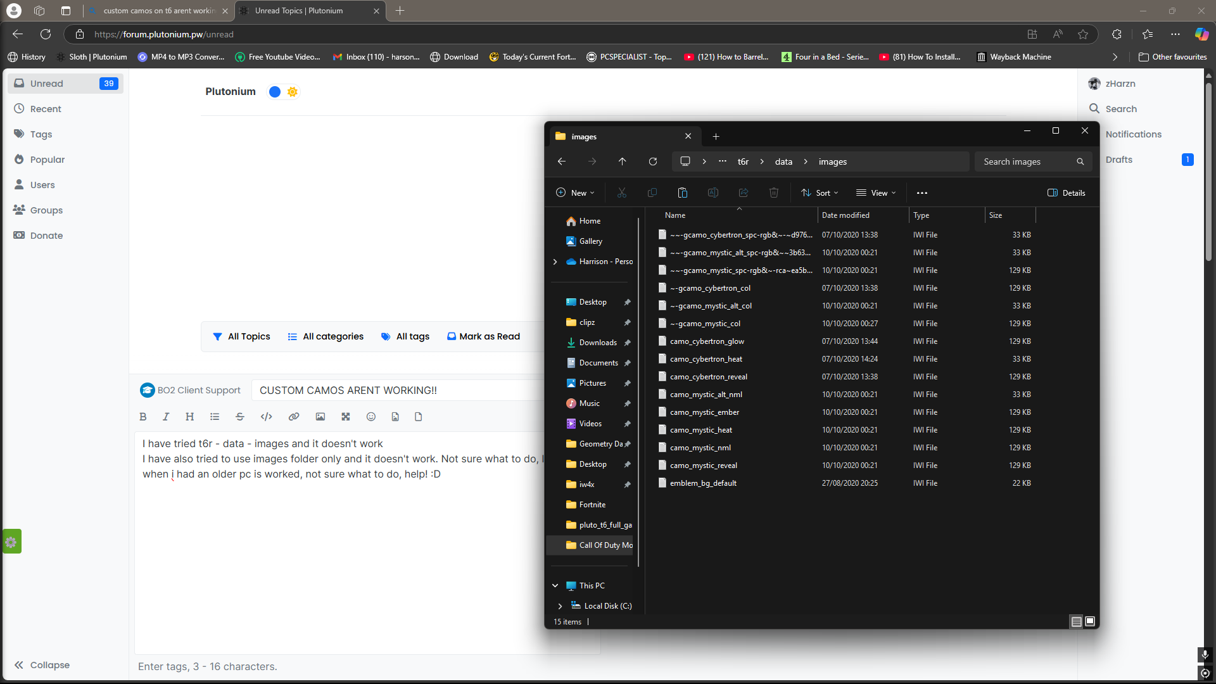Viewport: 1216px width, 684px height.
Task: Open the All categories filter
Action: point(326,336)
